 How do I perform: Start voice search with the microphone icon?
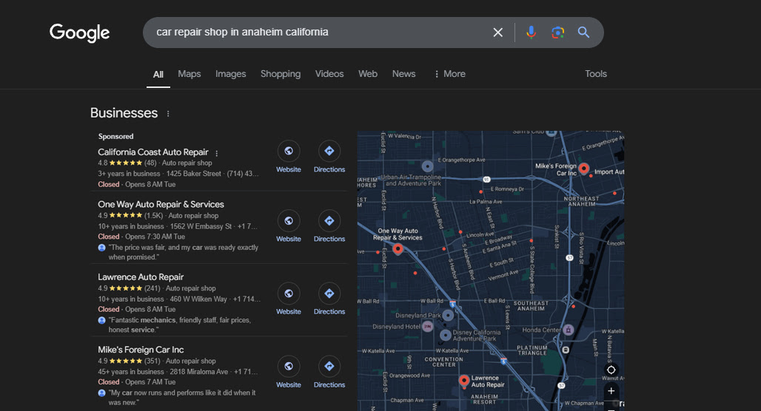(531, 33)
